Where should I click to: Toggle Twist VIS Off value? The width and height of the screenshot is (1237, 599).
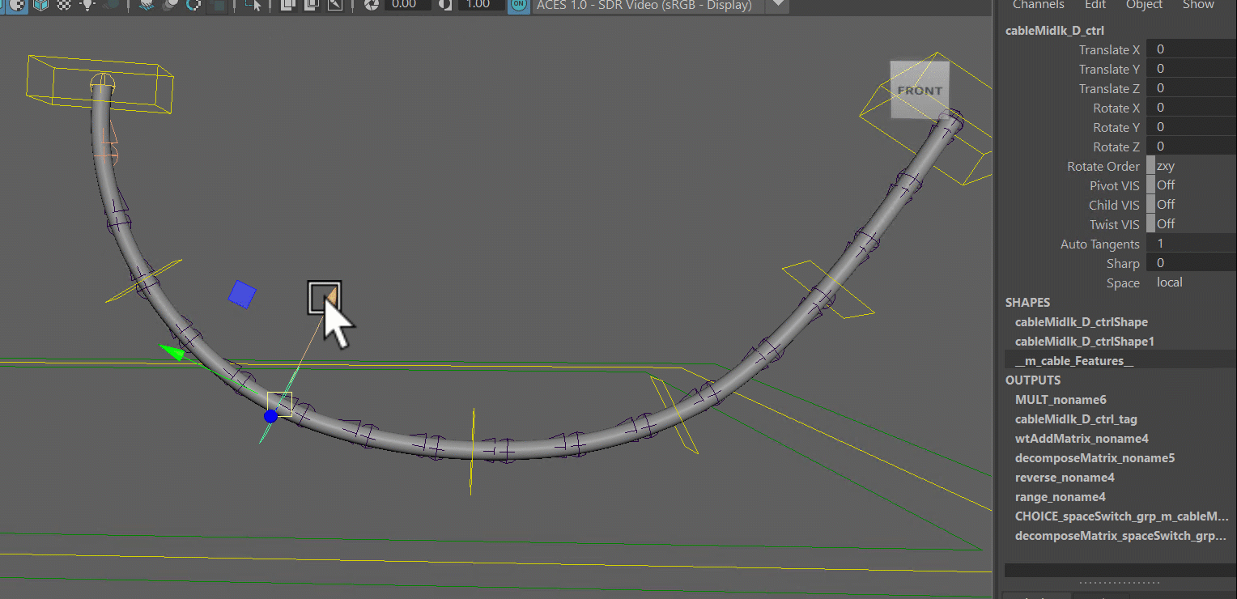[1192, 224]
